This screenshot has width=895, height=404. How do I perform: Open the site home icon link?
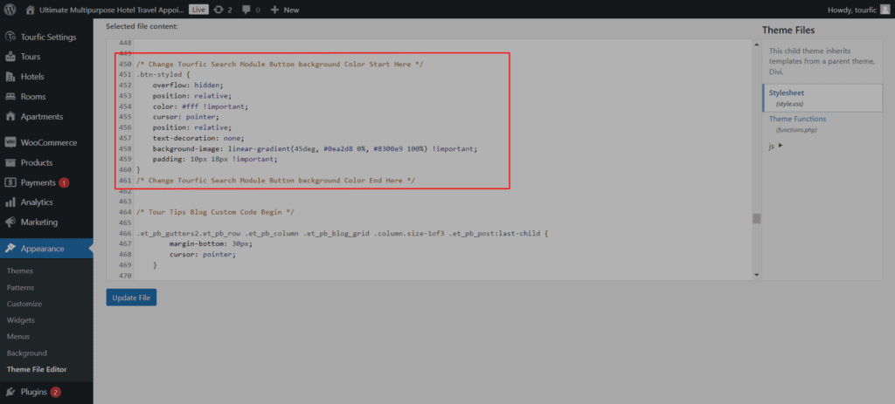(31, 10)
